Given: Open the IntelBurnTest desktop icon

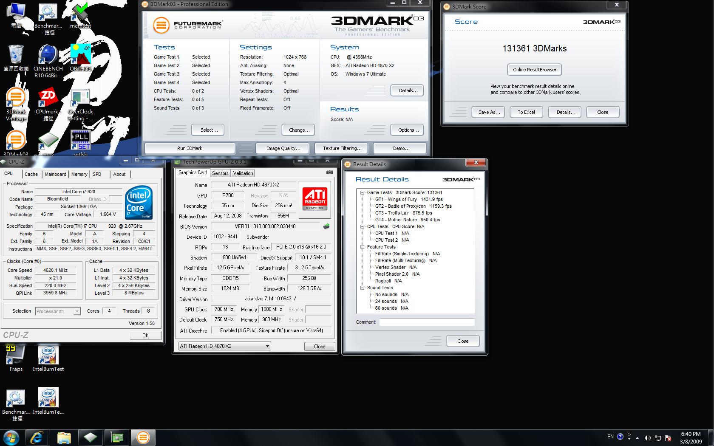Looking at the screenshot, I should (x=48, y=358).
